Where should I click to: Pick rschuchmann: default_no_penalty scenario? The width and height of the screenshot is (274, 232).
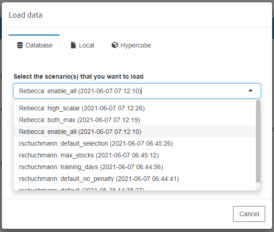(x=99, y=179)
